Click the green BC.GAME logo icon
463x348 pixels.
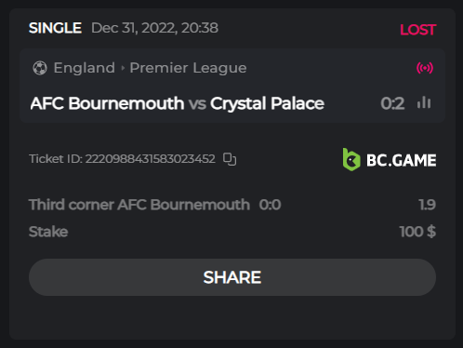(x=351, y=160)
